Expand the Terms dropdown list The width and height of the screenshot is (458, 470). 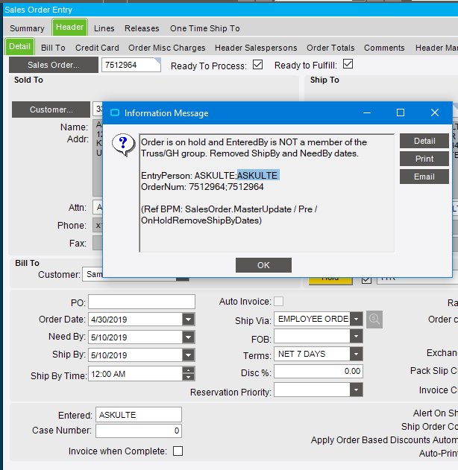coord(356,354)
